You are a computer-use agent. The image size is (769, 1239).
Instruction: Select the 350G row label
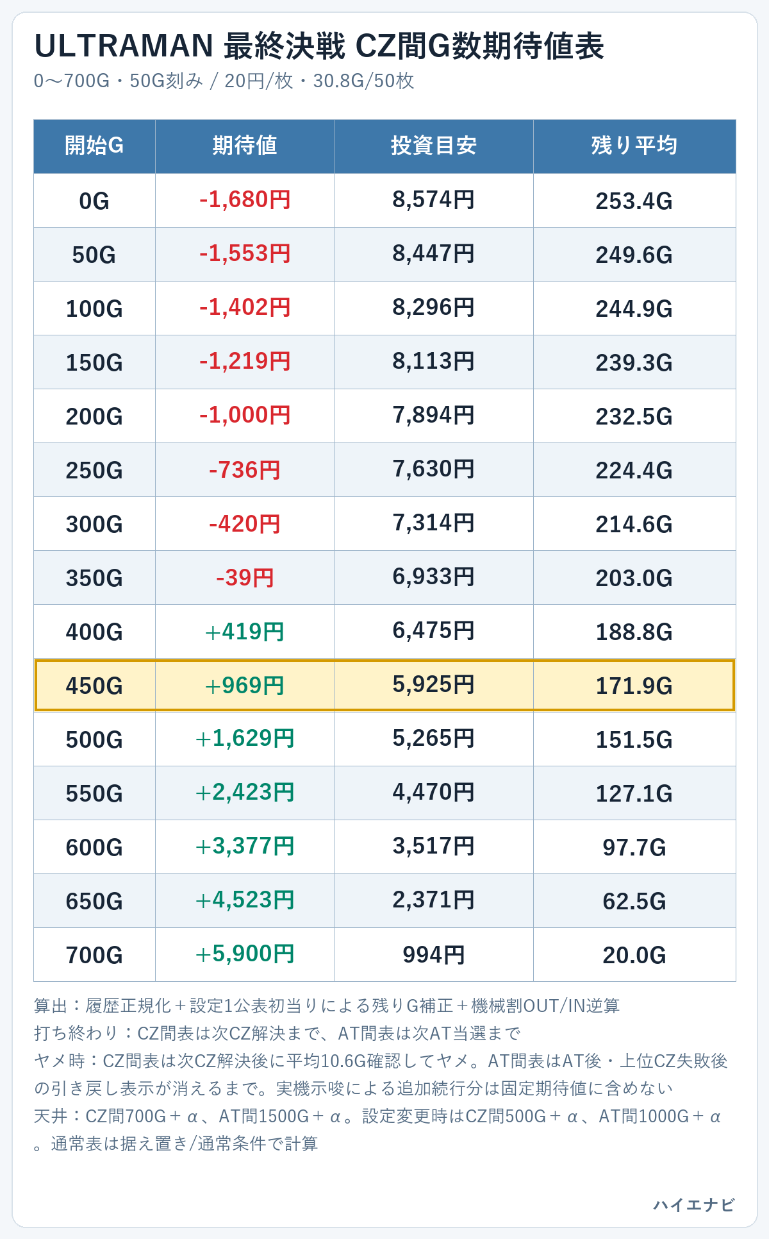94,578
